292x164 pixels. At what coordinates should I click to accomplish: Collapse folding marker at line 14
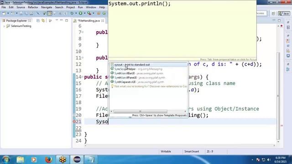pyautogui.click(x=83, y=77)
